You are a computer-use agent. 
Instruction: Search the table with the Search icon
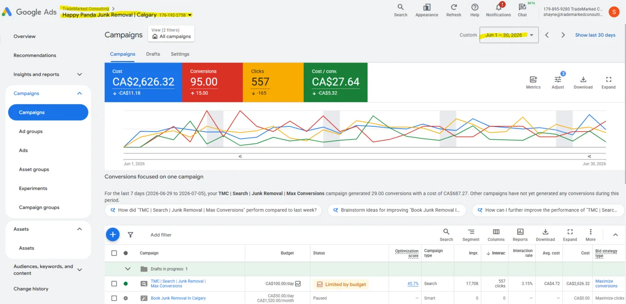[x=446, y=235]
